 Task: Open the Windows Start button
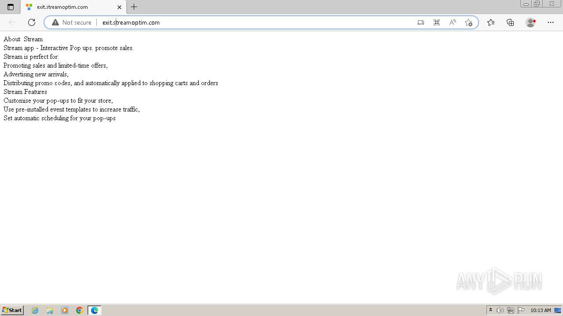pos(12,310)
